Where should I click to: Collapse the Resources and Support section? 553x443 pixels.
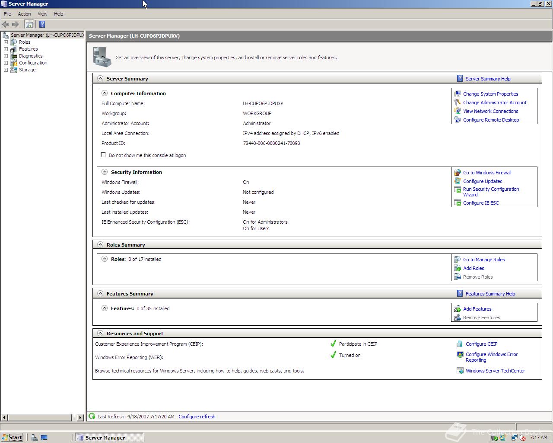tap(100, 333)
